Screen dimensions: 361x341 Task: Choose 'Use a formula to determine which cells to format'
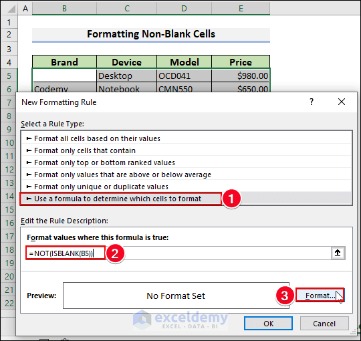[186, 199]
